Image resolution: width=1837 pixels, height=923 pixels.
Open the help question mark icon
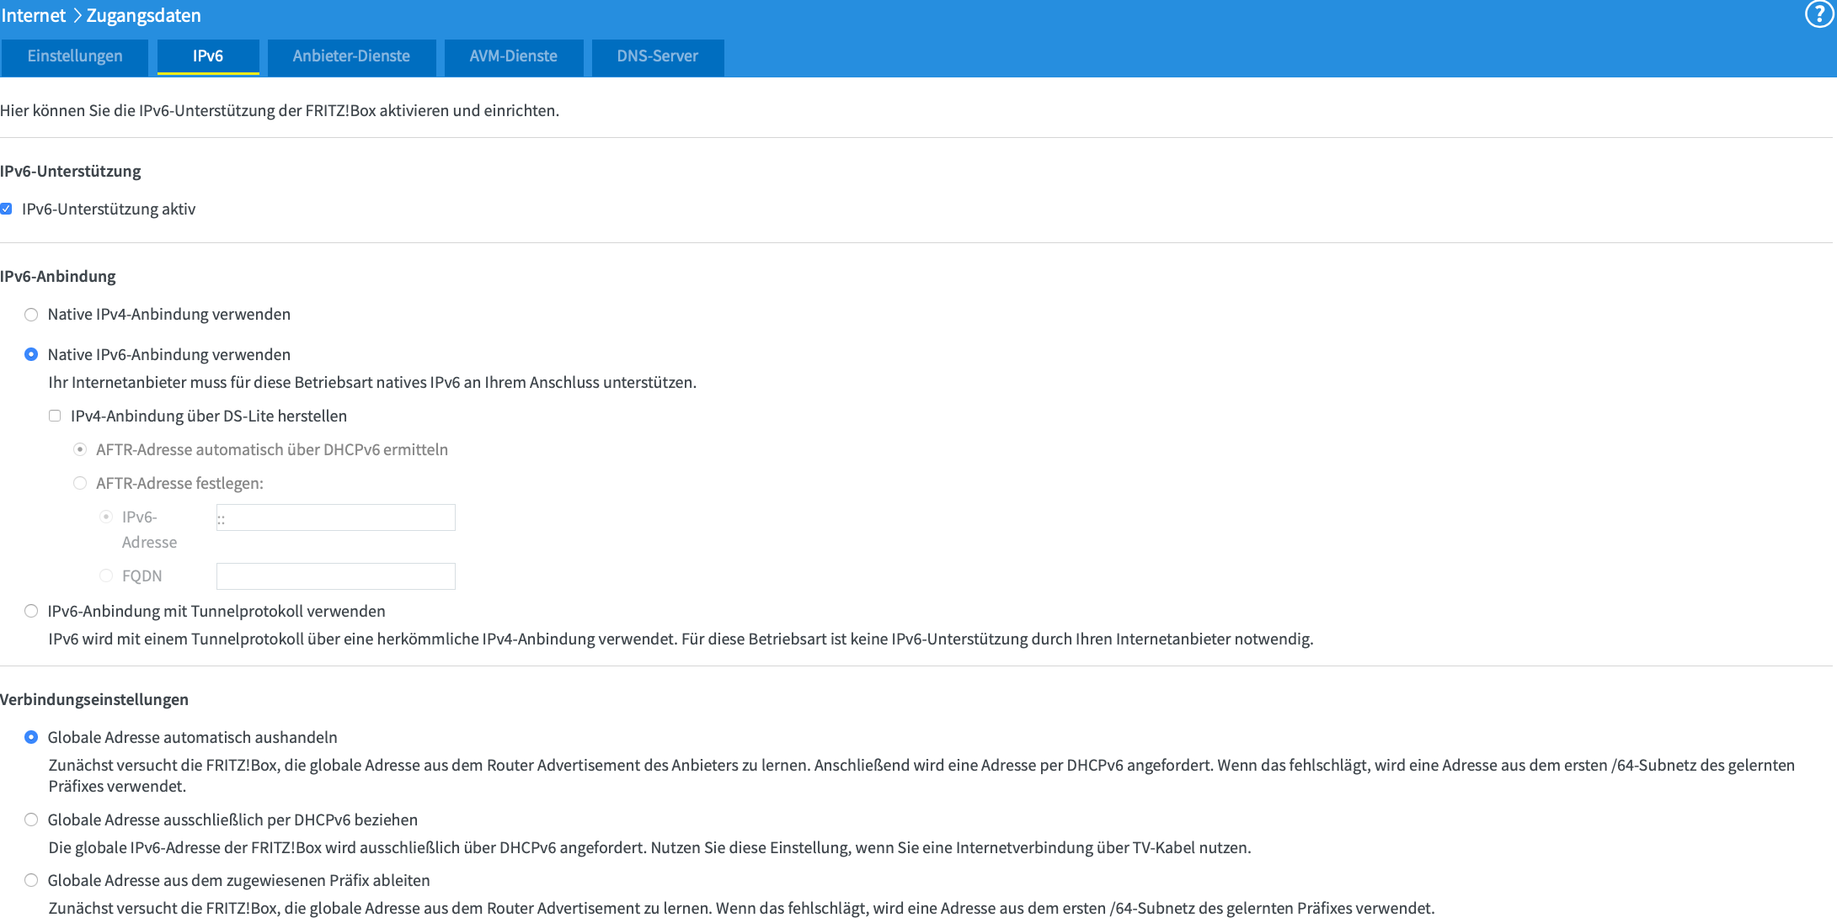point(1818,14)
